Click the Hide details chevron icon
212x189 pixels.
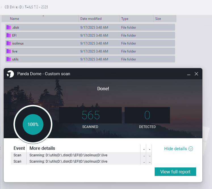(x=191, y=149)
